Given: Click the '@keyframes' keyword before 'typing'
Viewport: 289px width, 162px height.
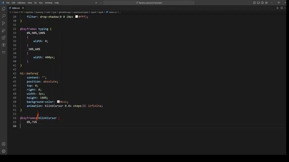Looking at the screenshot, I should [x=28, y=29].
